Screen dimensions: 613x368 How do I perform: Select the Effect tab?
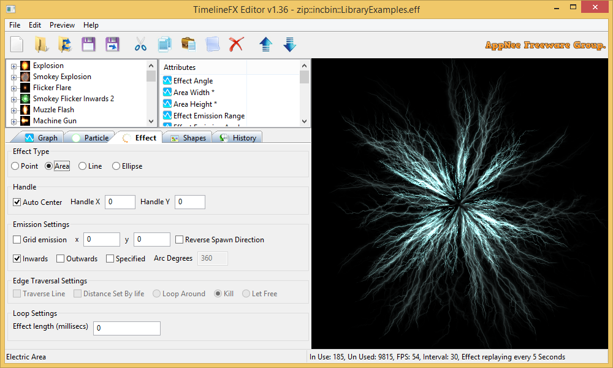[x=140, y=137]
